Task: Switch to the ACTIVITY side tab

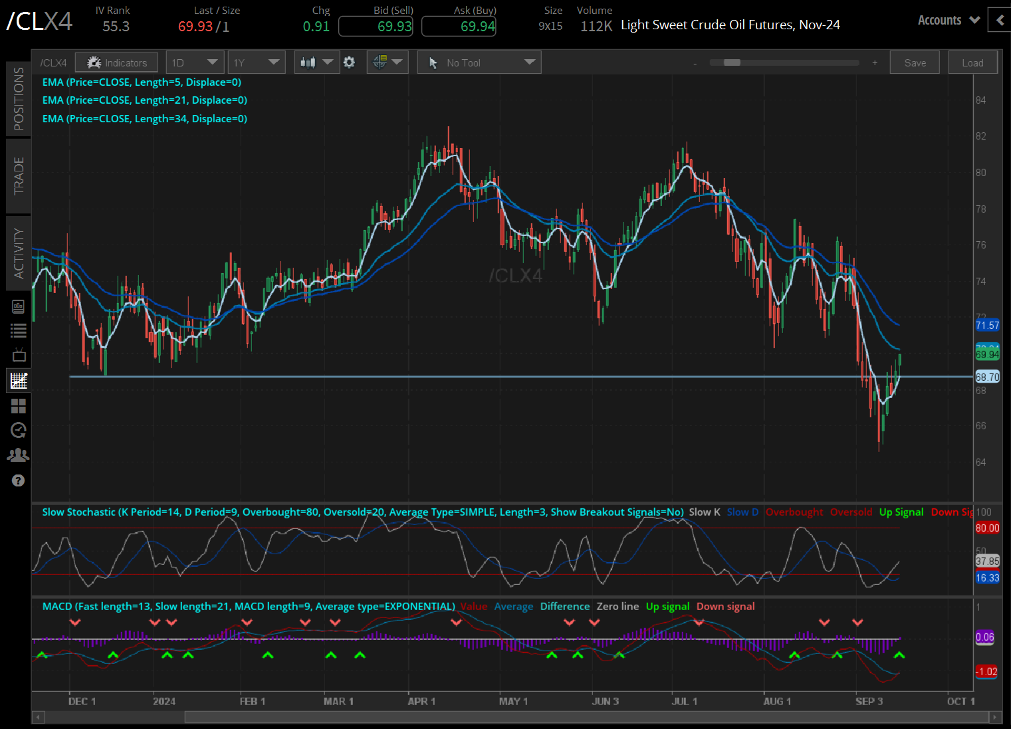Action: click(x=19, y=253)
